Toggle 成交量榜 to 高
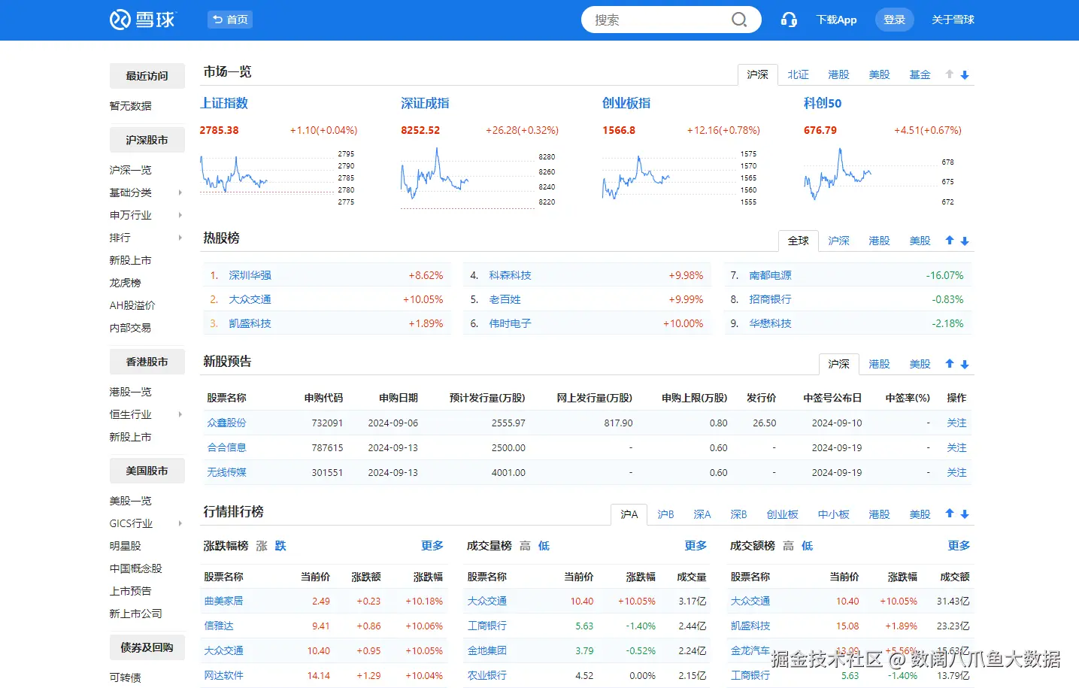The image size is (1079, 688). 525,546
